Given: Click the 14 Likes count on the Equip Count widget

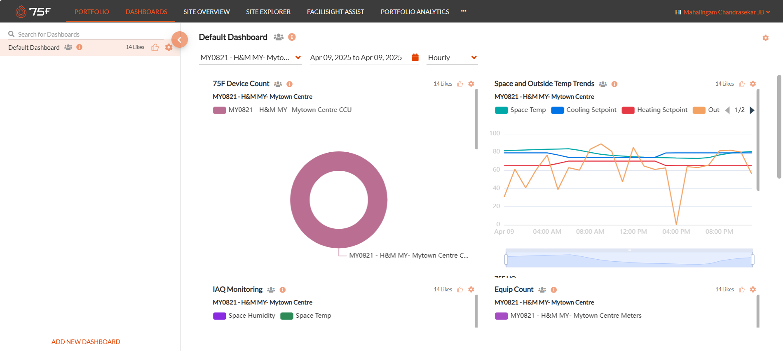Looking at the screenshot, I should tap(724, 289).
